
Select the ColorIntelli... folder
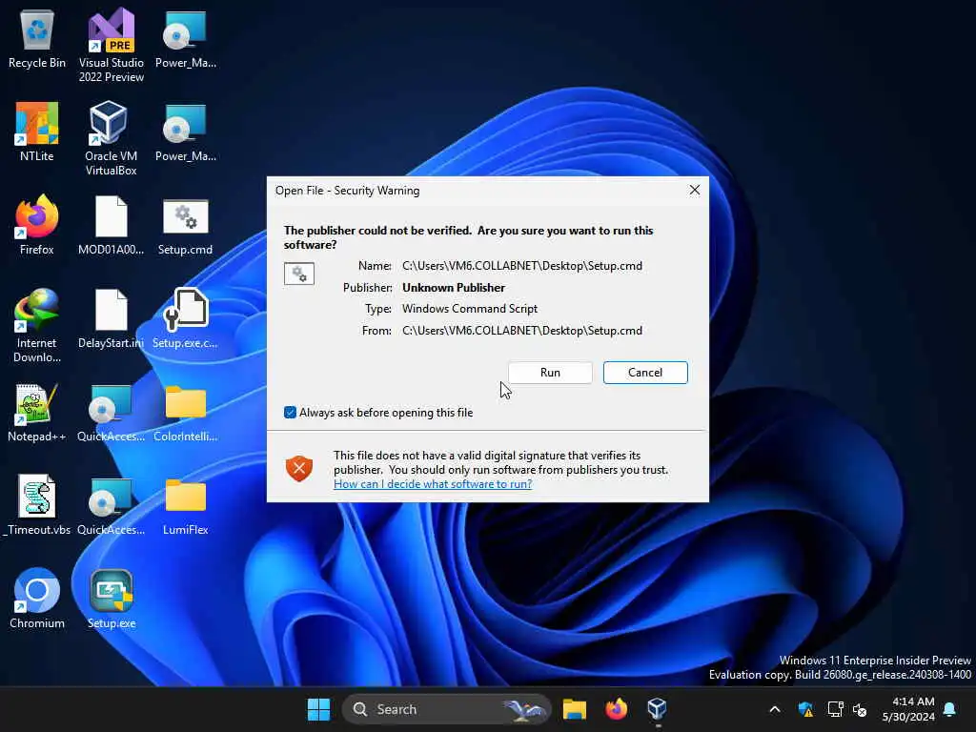point(186,412)
